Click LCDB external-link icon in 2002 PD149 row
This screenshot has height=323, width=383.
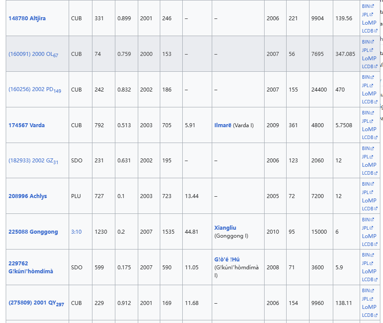376,102
